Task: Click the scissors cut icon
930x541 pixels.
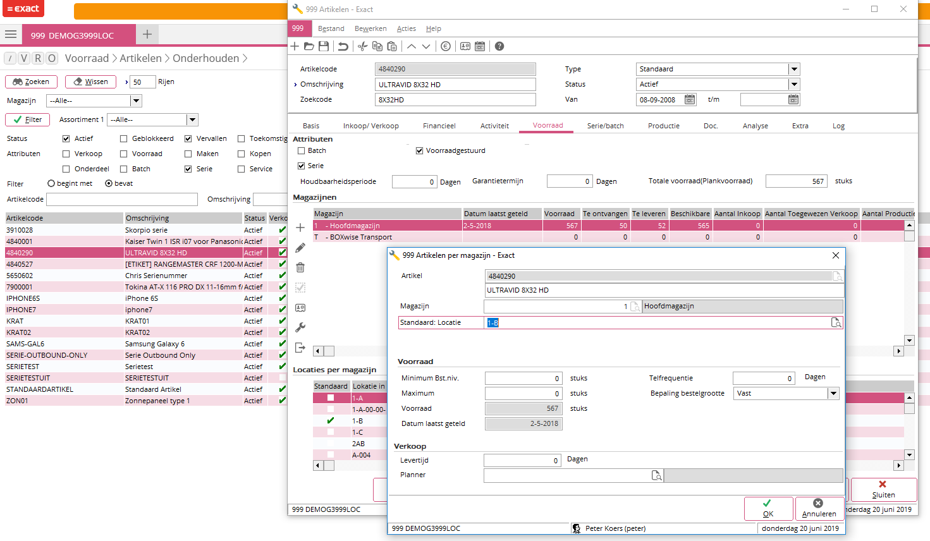Action: point(362,46)
